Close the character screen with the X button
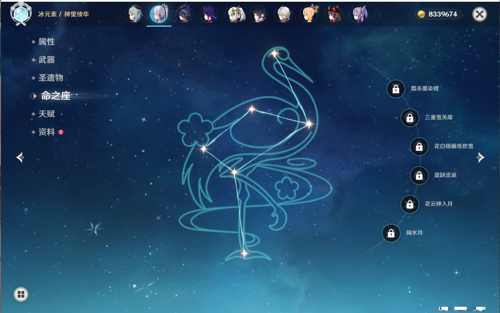Viewport: 500px width, 313px height. 480,14
